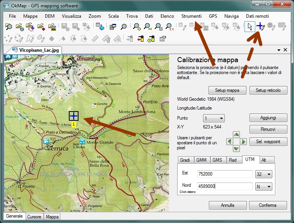Switch to the GMM coordinate tab
The height and width of the screenshot is (223, 294).
[202, 160]
